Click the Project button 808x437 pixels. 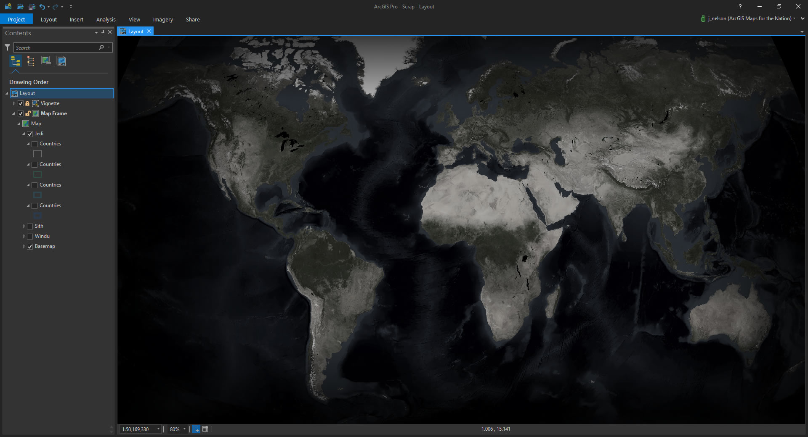tap(16, 19)
